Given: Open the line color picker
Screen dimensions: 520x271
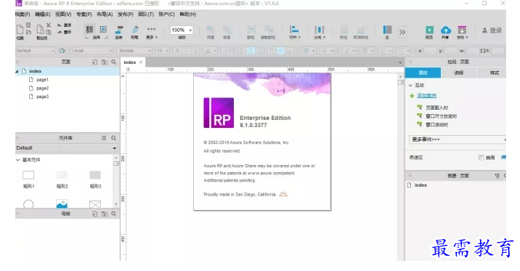Looking at the screenshot, I should point(349,51).
